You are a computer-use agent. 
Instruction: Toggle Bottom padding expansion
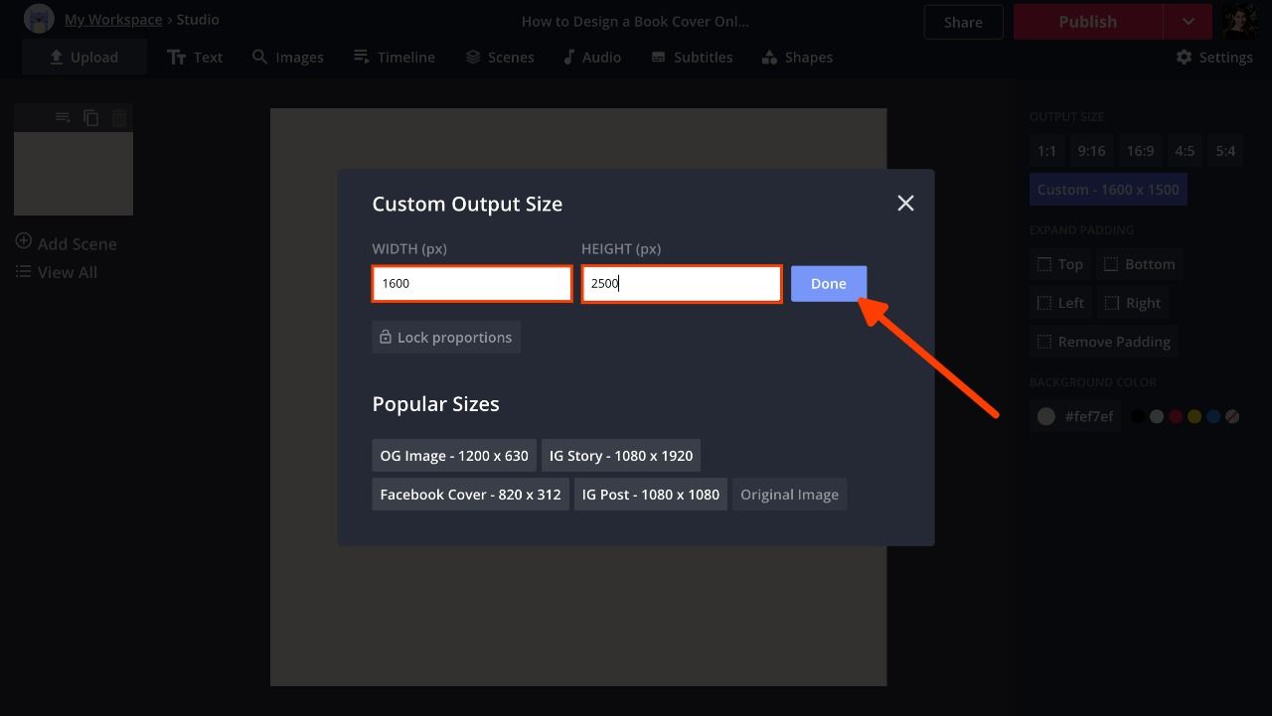(1139, 264)
